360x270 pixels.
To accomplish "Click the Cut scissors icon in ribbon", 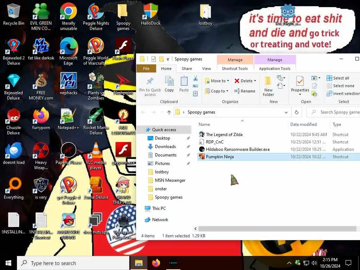I will coord(195,78).
